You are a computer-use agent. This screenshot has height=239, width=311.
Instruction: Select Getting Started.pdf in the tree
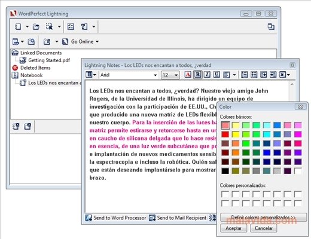(x=49, y=60)
